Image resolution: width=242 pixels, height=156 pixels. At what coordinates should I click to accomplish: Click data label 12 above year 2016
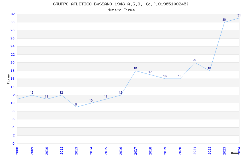[120, 92]
